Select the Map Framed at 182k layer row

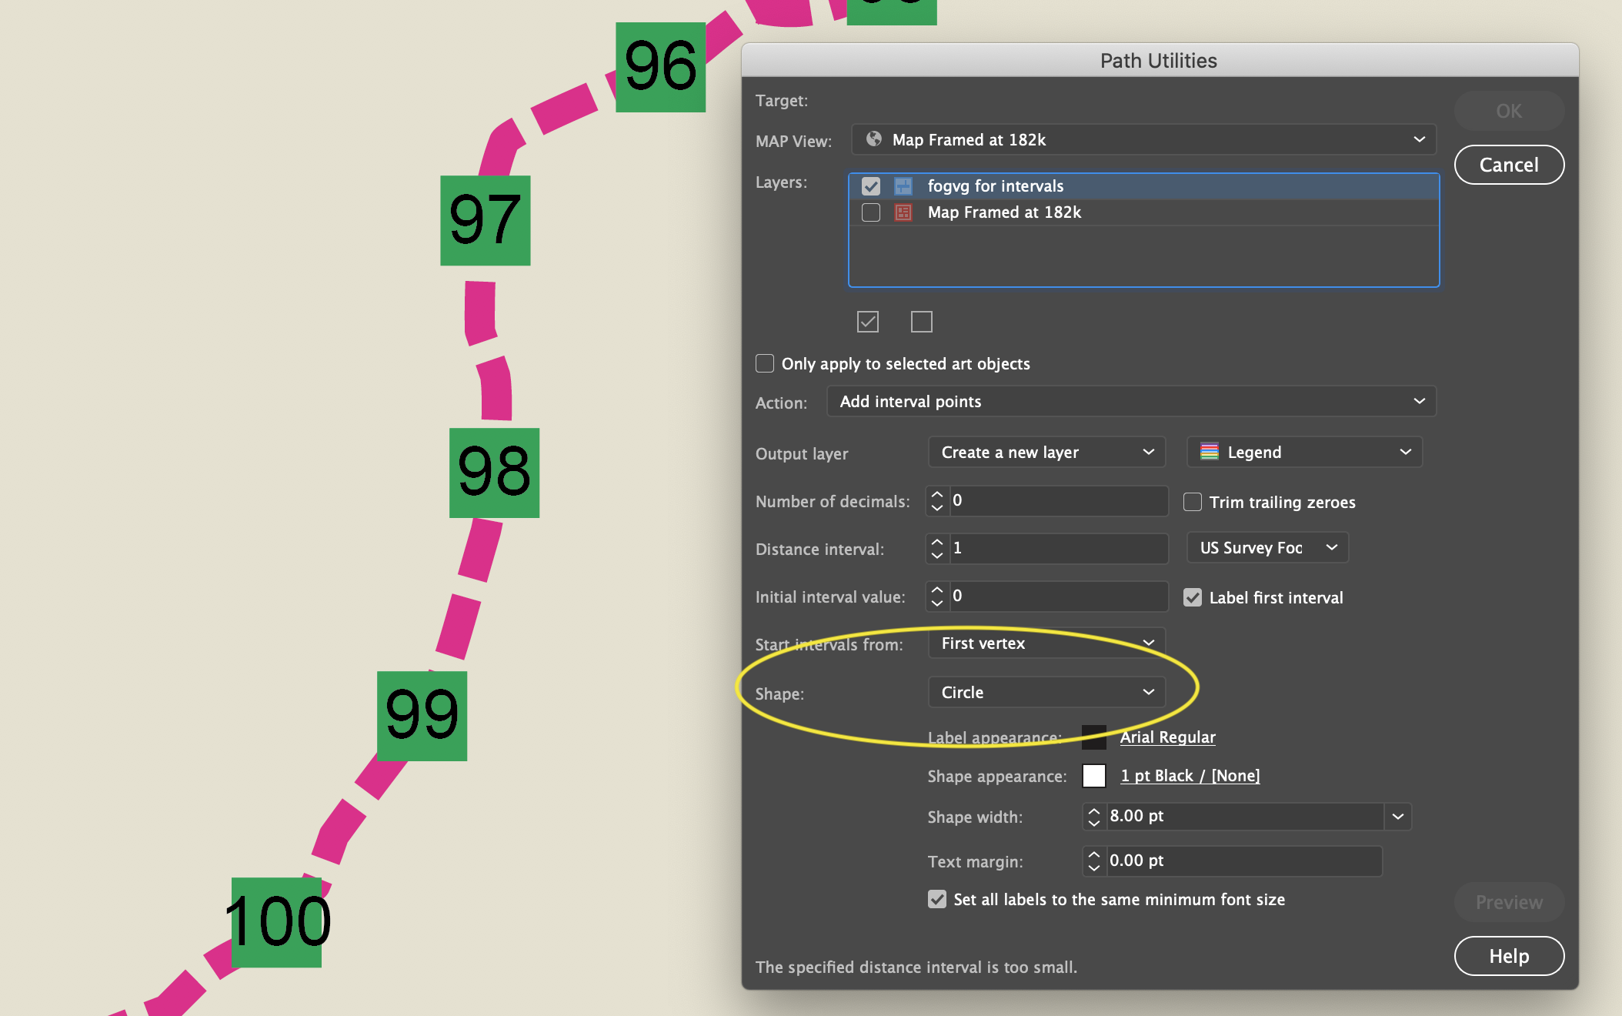(x=1144, y=212)
